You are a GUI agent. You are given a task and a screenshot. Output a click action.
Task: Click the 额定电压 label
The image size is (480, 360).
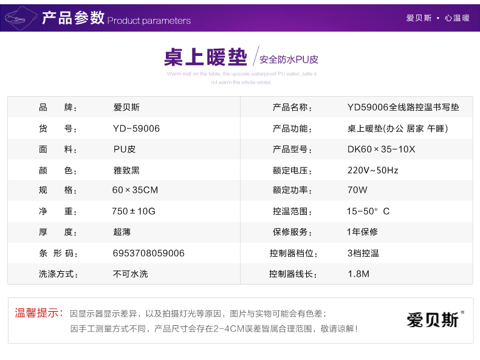[x=292, y=170]
